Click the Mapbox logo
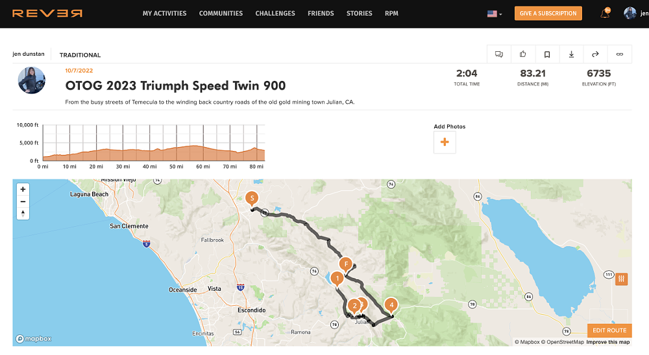 tap(34, 339)
